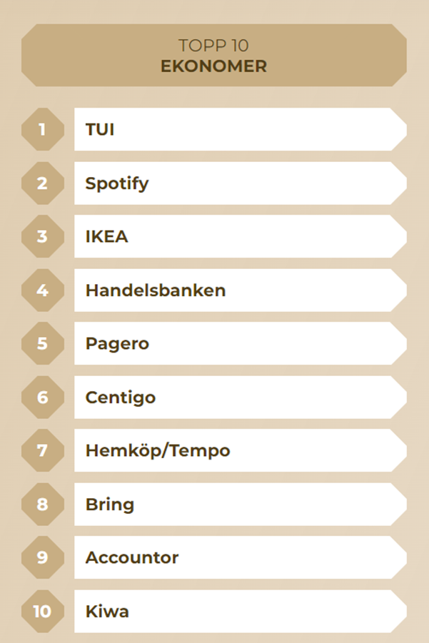
Task: Select the Spotify entry
Action: click(241, 183)
